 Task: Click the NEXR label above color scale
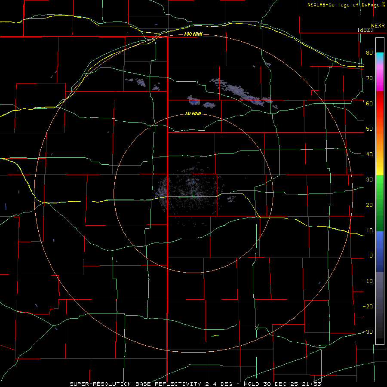(x=378, y=26)
